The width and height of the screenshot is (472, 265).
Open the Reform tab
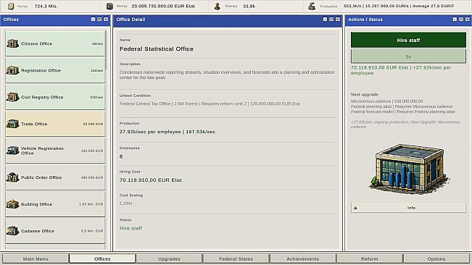click(x=369, y=258)
